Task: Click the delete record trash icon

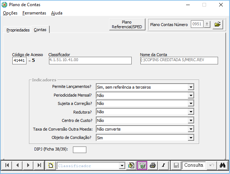Action: [142, 166]
